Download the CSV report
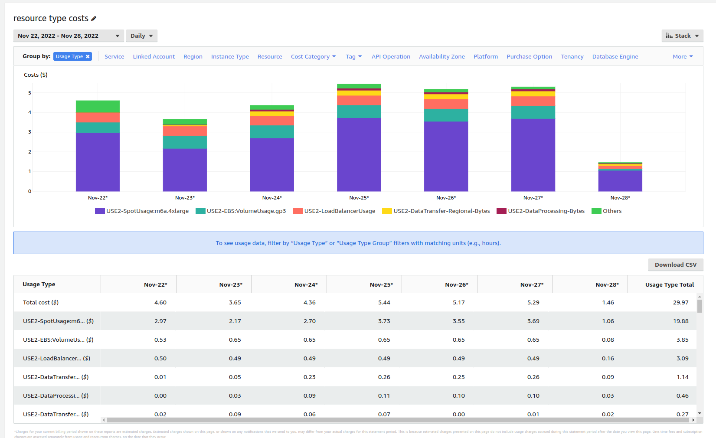The image size is (716, 438). click(675, 265)
